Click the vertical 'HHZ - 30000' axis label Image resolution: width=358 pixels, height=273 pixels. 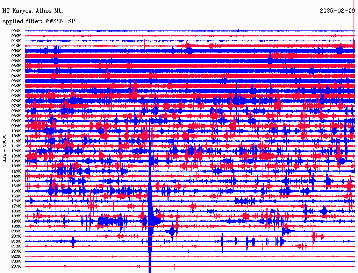[4, 149]
